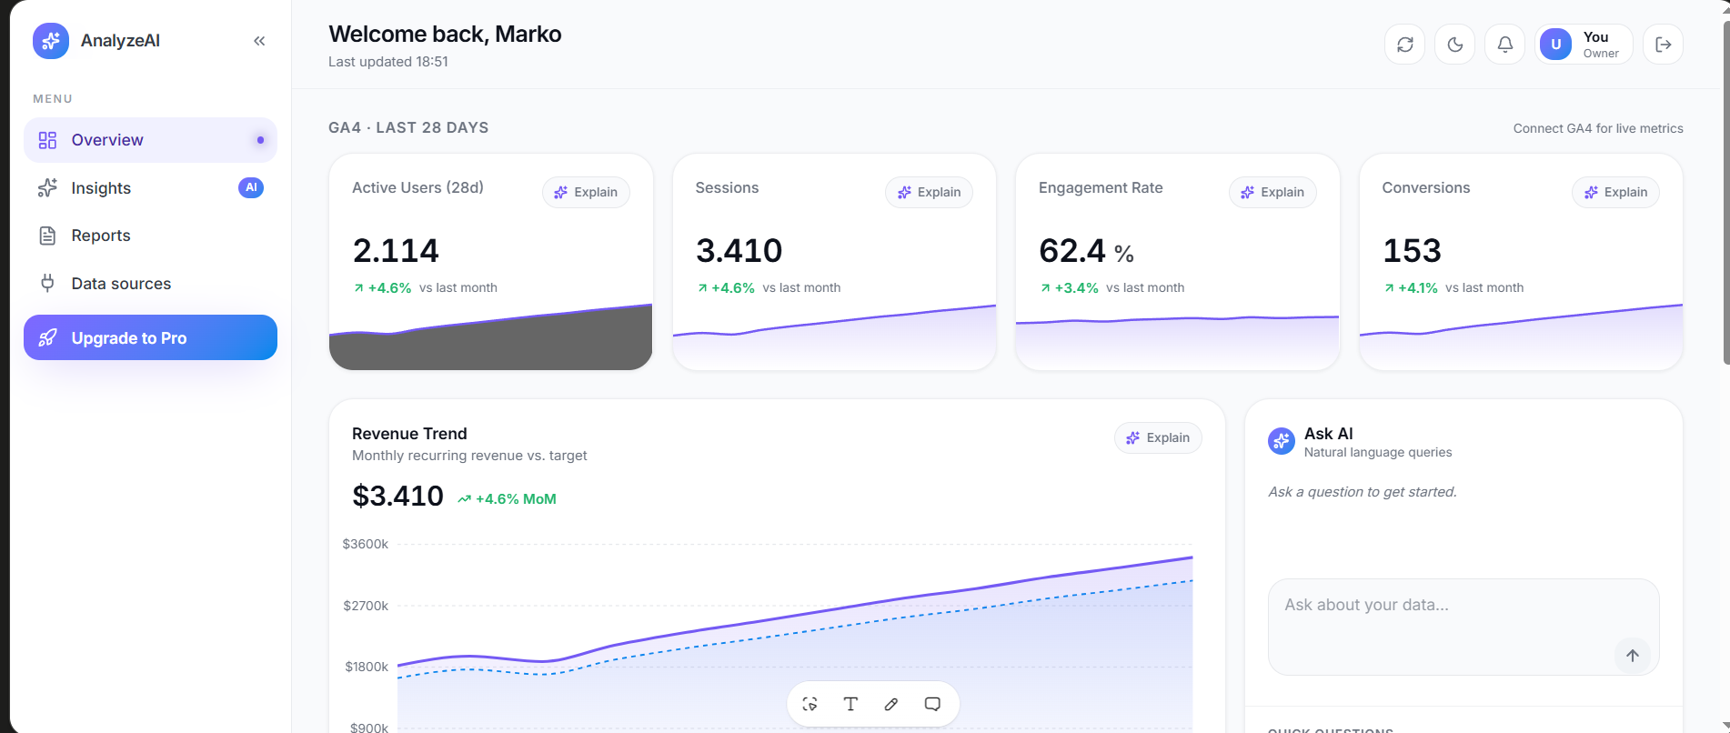The height and width of the screenshot is (733, 1730).
Task: Select the pencil draw tool in the floating toolbar
Action: [x=891, y=704]
